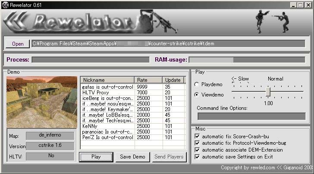314x174 pixels.
Task: Toggle automatic fix Protocol-Viewdemo-bug checkbox
Action: click(x=197, y=143)
